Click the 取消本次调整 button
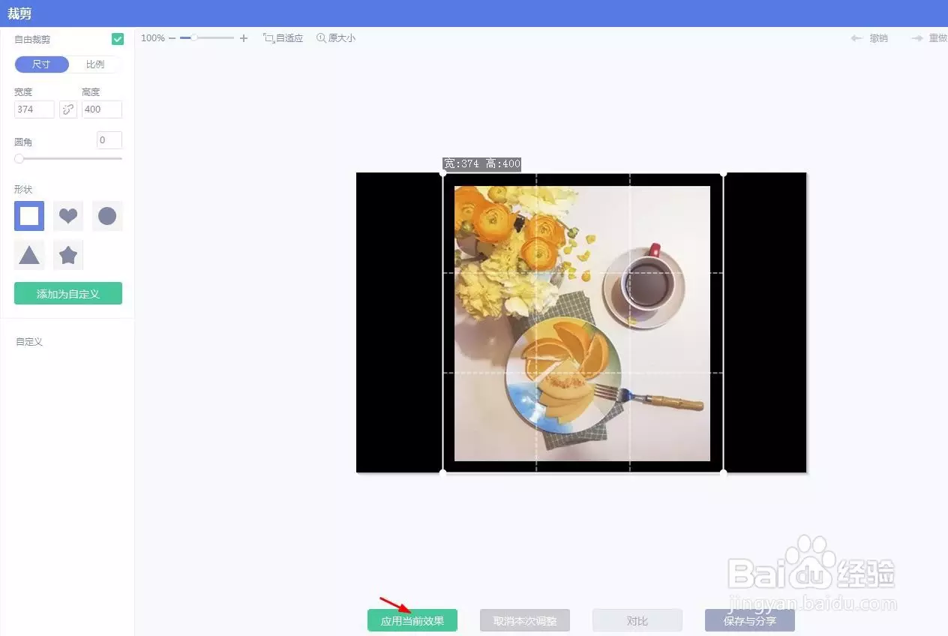The image size is (948, 636). (x=525, y=621)
